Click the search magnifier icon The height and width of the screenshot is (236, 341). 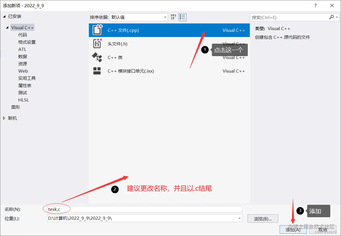click(x=331, y=17)
